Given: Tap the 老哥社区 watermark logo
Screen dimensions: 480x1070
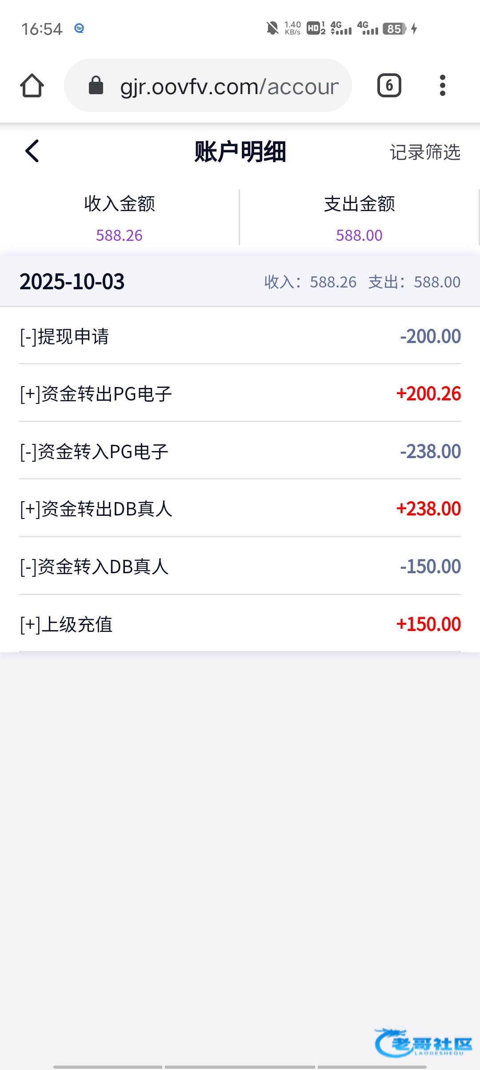Looking at the screenshot, I should click(423, 1042).
